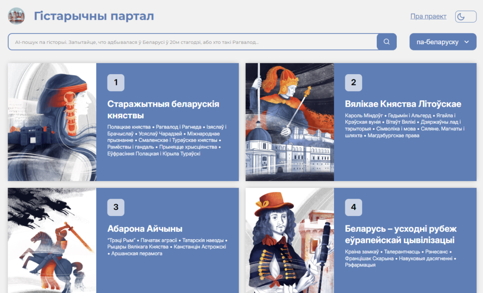Open Беларусь – усходні рубеж еўрапейскай цывілізацыі
Image resolution: width=483 pixels, height=293 pixels.
pyautogui.click(x=401, y=234)
